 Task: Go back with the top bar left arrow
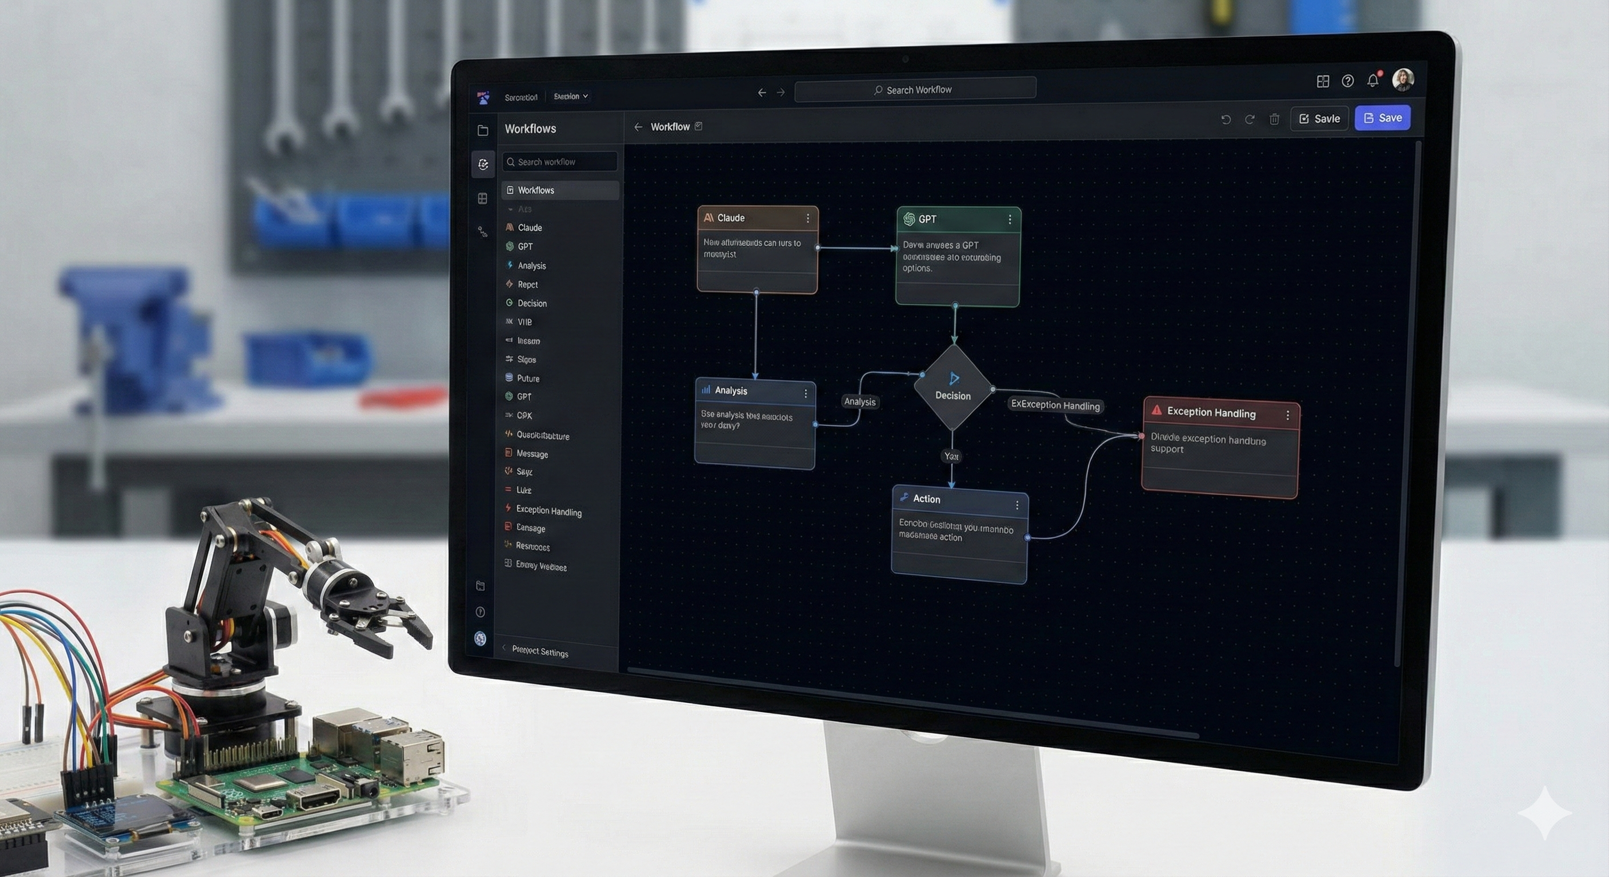pos(762,92)
